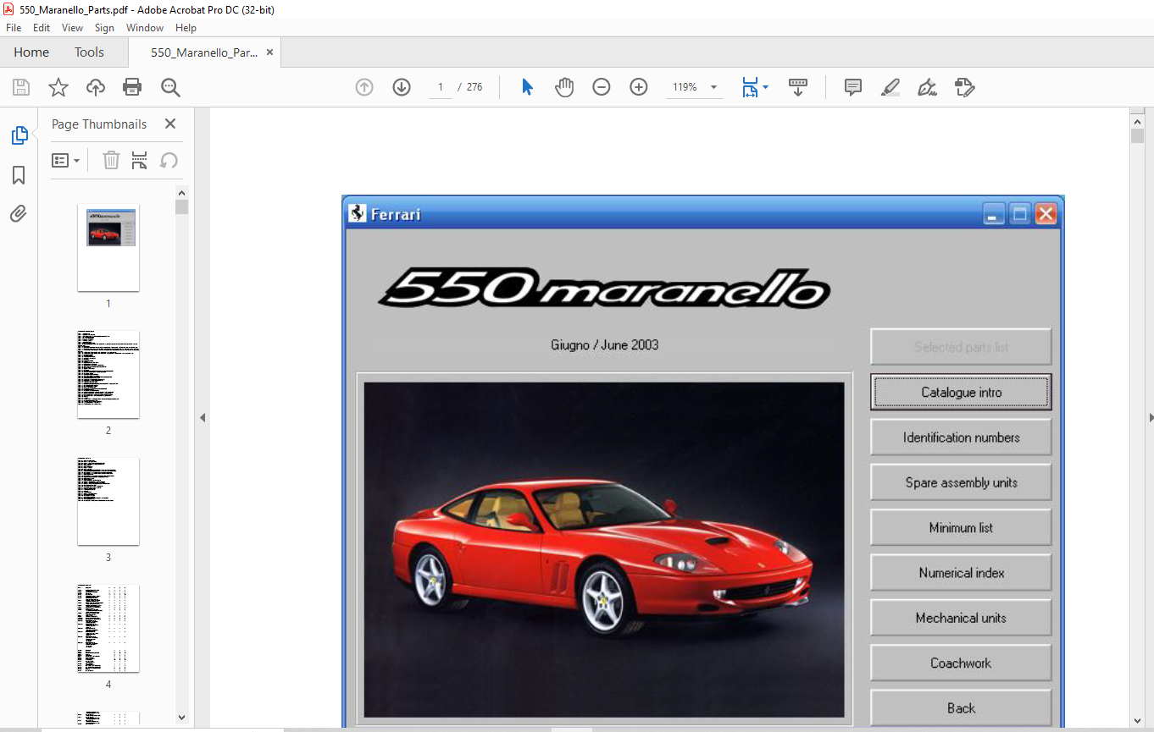The width and height of the screenshot is (1154, 732).
Task: Expand fit page options dropdown arrow
Action: click(766, 87)
